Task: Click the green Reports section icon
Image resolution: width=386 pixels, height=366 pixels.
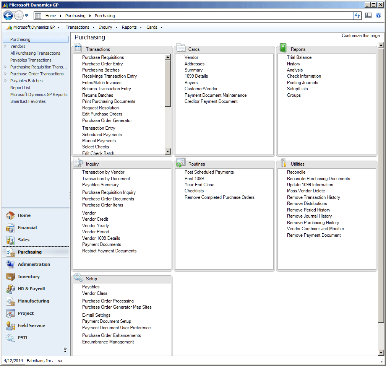Action: coord(283,48)
